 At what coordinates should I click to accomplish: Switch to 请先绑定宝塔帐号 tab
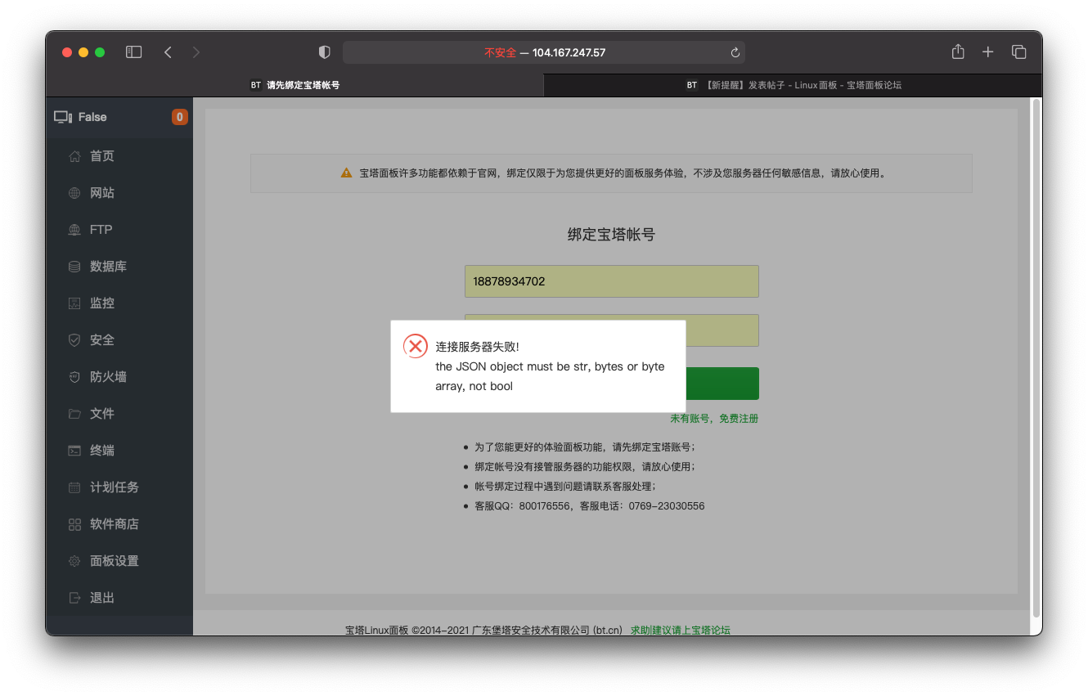294,85
